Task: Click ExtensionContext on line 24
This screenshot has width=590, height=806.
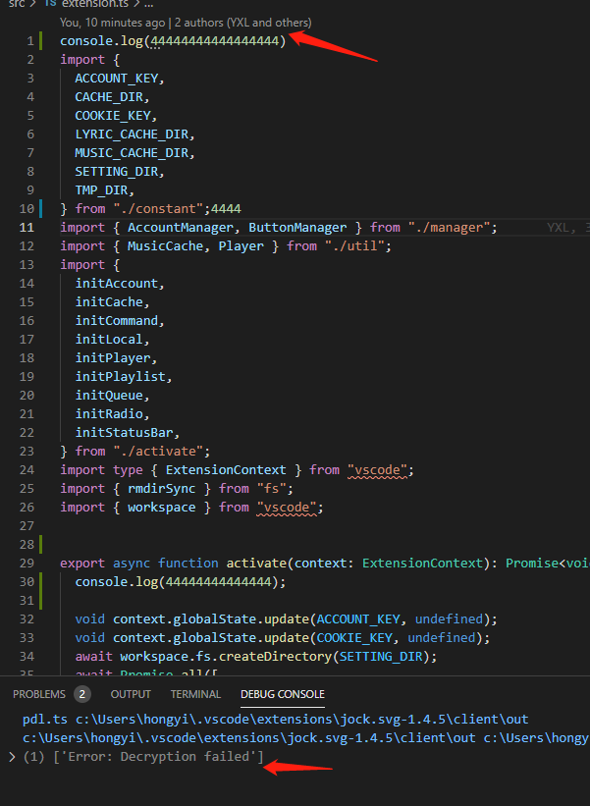Action: (x=226, y=470)
